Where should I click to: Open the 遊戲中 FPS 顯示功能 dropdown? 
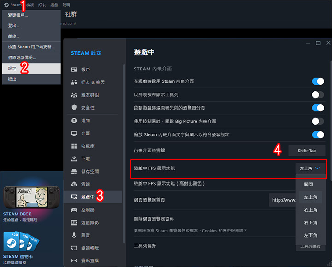310,168
